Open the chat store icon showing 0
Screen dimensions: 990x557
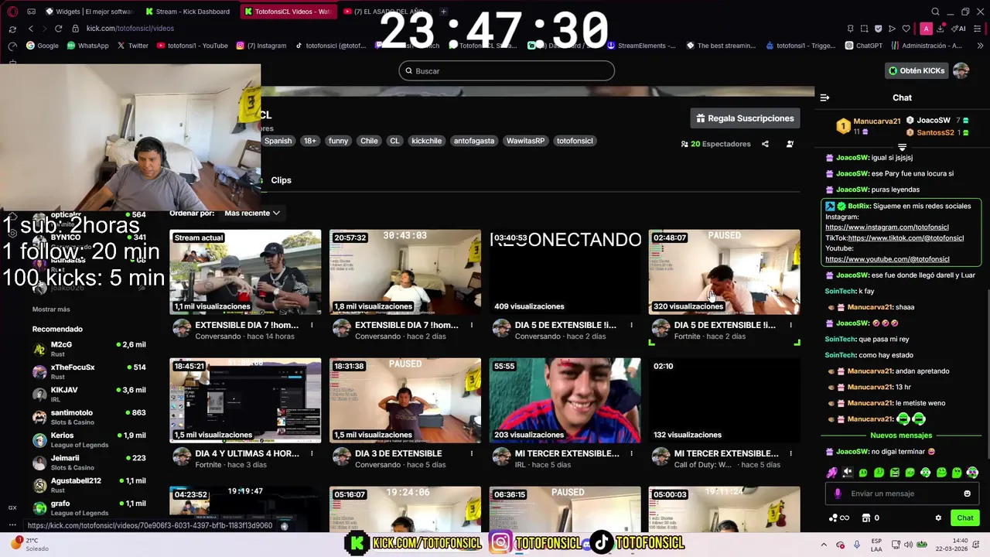pyautogui.click(x=870, y=518)
